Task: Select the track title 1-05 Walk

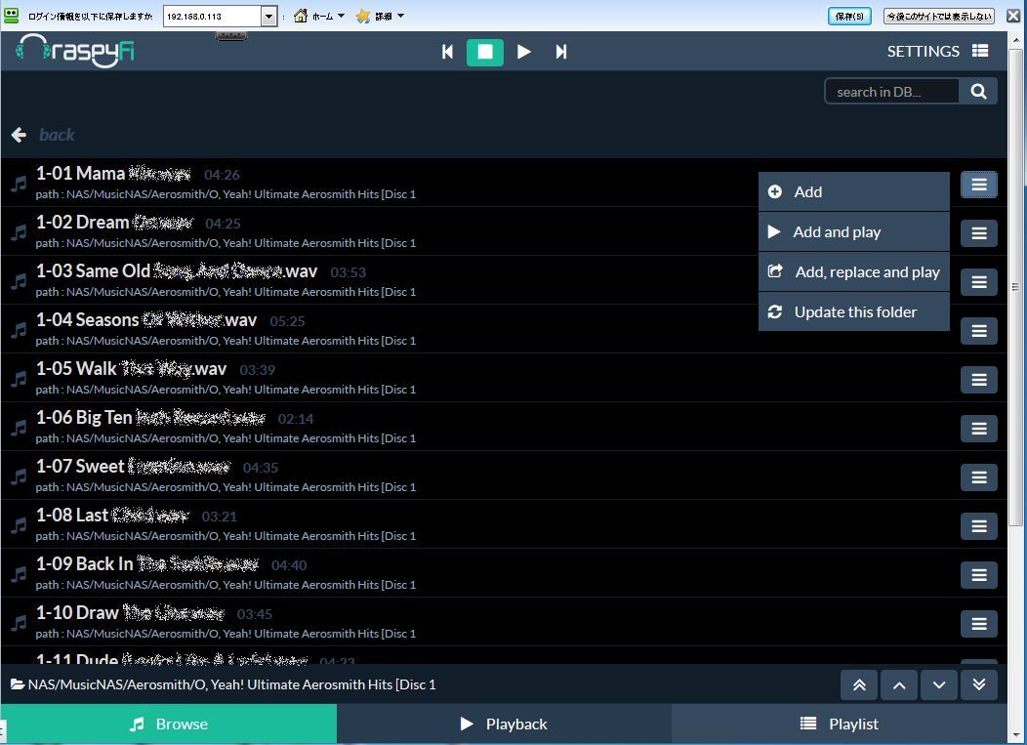Action: (x=132, y=369)
